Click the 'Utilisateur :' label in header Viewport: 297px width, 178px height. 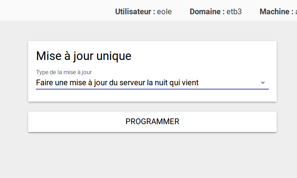[x=135, y=11]
